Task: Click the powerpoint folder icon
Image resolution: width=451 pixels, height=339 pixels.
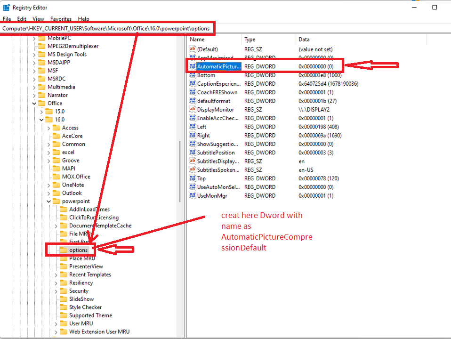Action: (56, 201)
